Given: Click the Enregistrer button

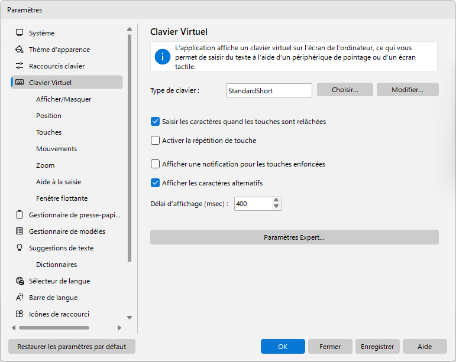Looking at the screenshot, I should pyautogui.click(x=377, y=346).
